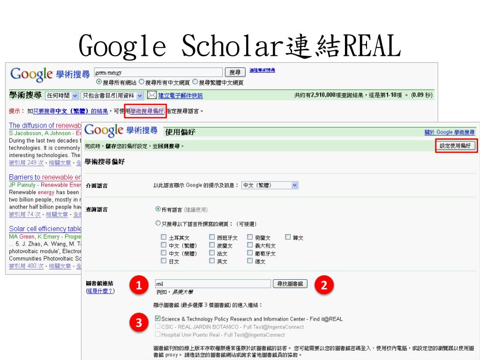The height and width of the screenshot is (360, 480).
Task: Click the library search field containing 'real'
Action: 213,284
